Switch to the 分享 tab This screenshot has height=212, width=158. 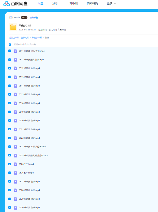[55, 4]
